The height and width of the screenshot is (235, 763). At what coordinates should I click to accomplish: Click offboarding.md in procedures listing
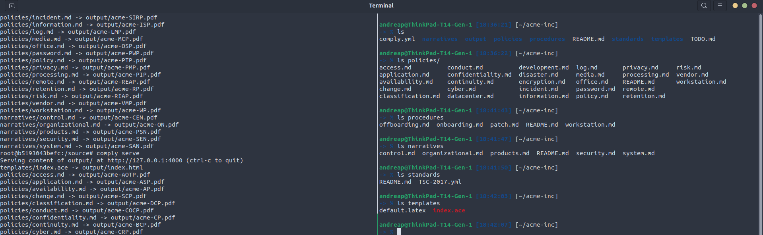click(x=404, y=125)
